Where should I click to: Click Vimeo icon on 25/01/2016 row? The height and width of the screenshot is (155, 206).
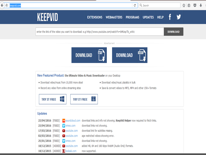tap(64, 141)
